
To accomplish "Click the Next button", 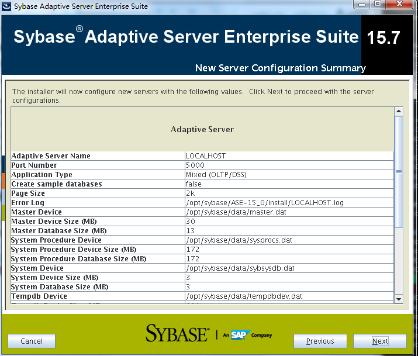I will point(380,341).
